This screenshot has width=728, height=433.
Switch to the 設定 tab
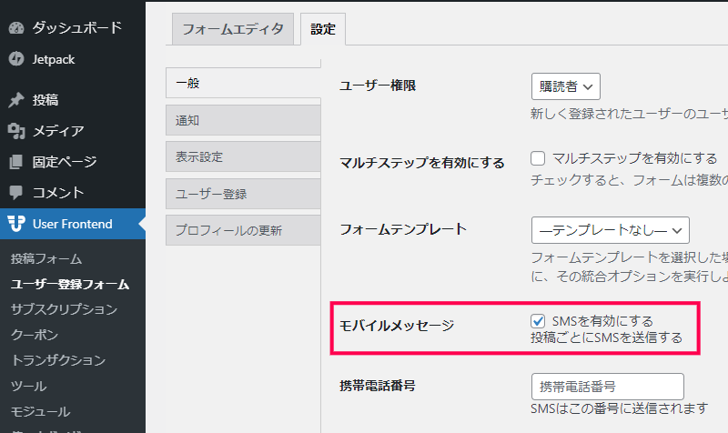pyautogui.click(x=323, y=29)
